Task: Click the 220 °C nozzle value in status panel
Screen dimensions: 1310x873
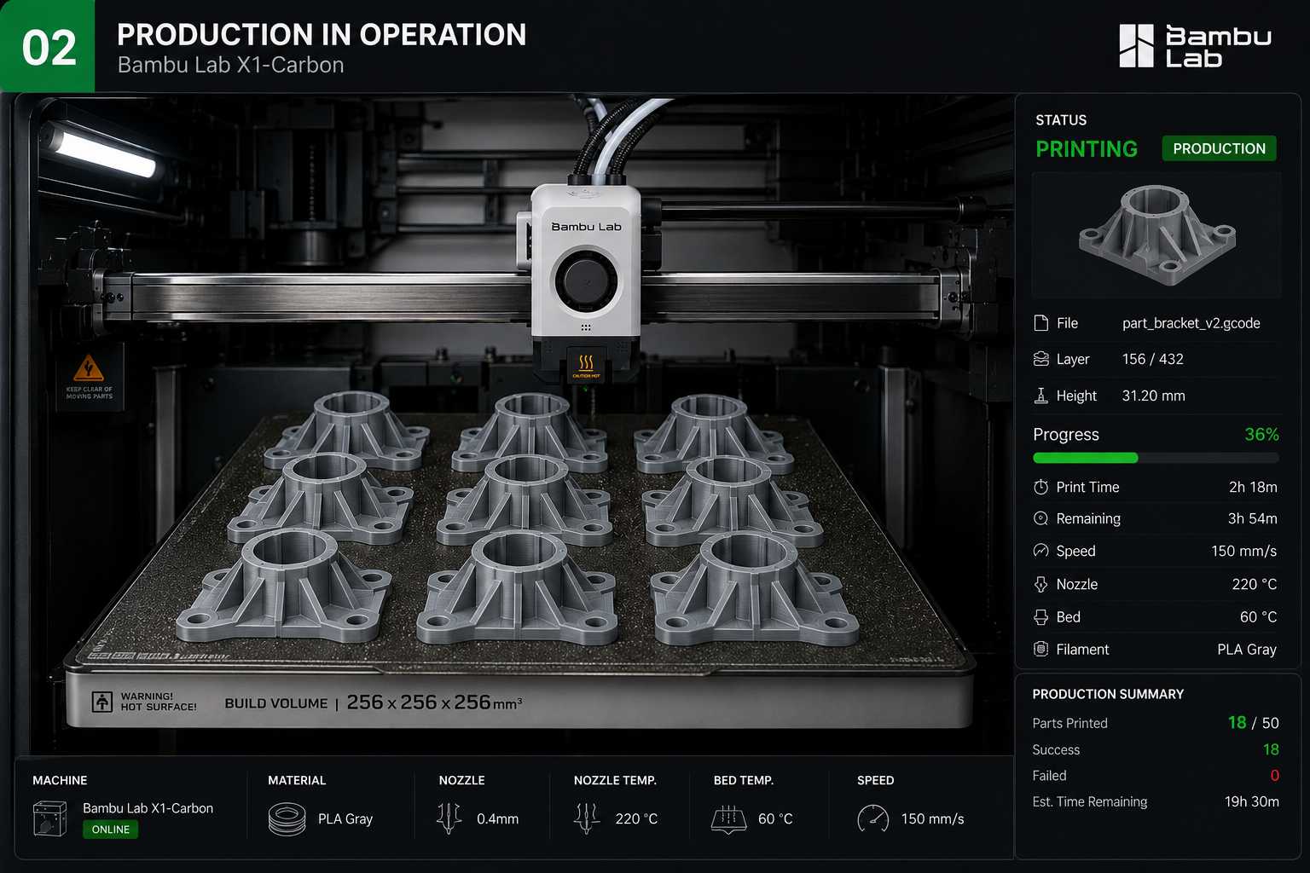Action: pos(1255,584)
